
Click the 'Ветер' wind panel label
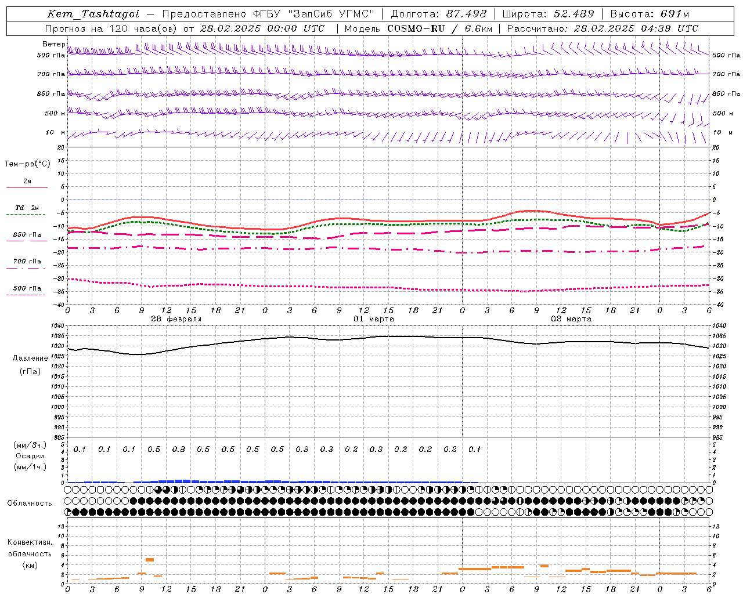point(53,44)
